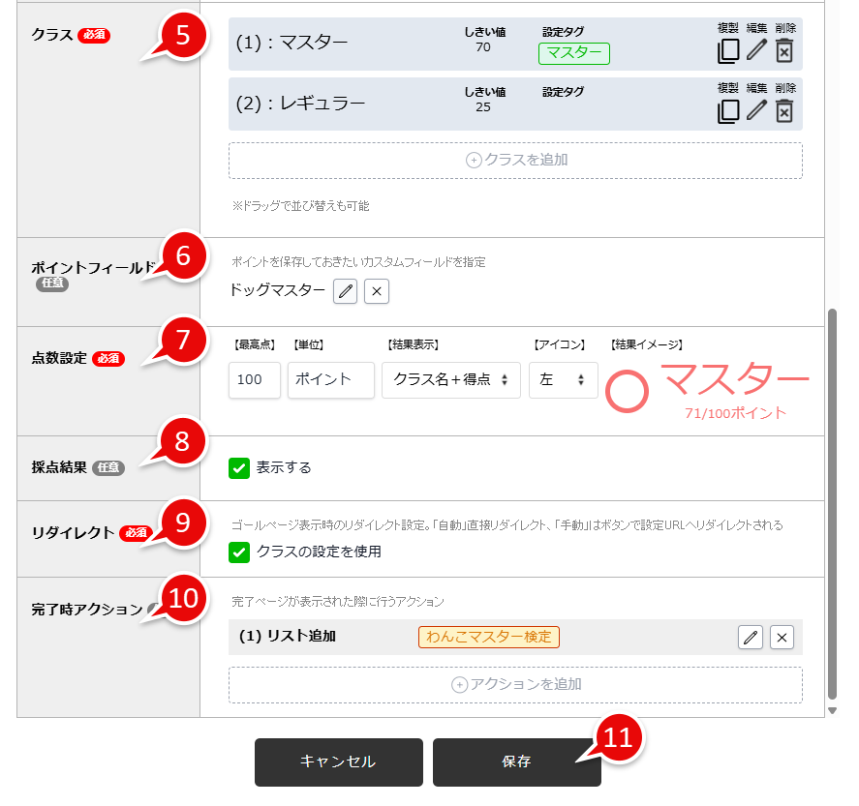
Task: Click the 最高点 input showing 100
Action: click(x=254, y=380)
